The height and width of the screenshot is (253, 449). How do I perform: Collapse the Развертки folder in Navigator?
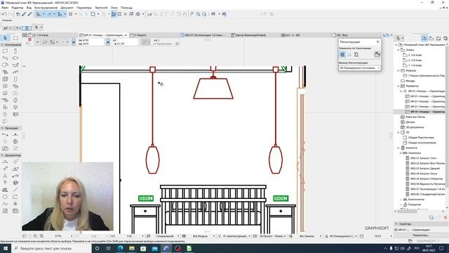click(398, 86)
